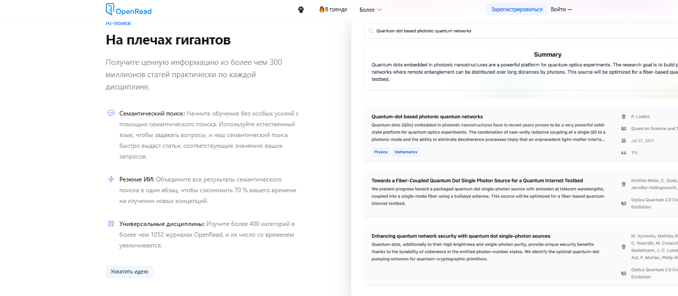Open the result titled «Quantum-dot based photonic quantum networks»
This screenshot has height=296, width=678.
[x=427, y=117]
